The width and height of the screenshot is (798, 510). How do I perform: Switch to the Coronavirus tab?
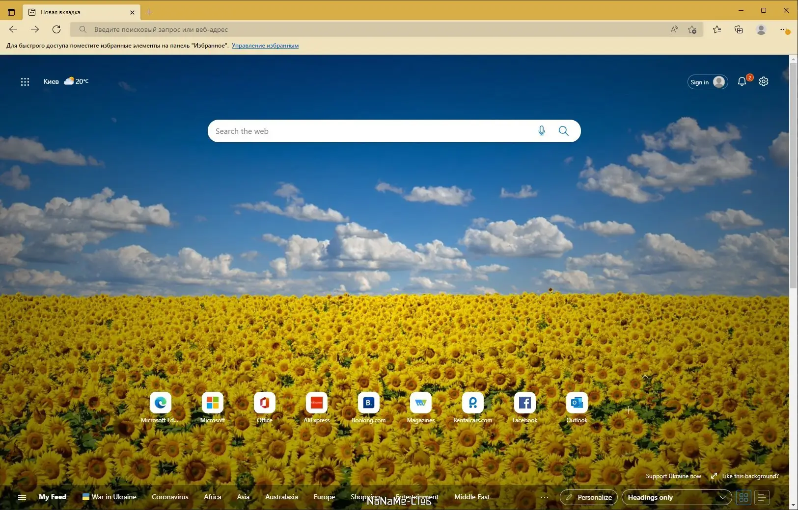(x=170, y=497)
